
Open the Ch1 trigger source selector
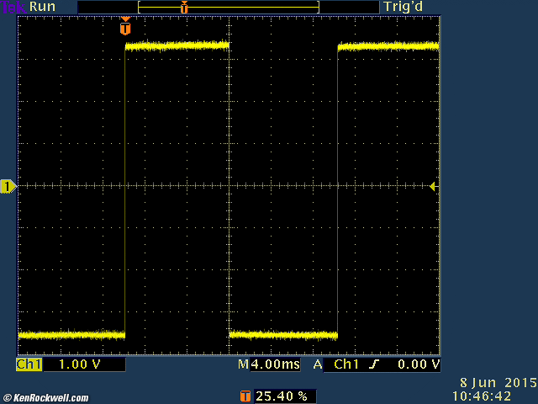coord(347,364)
